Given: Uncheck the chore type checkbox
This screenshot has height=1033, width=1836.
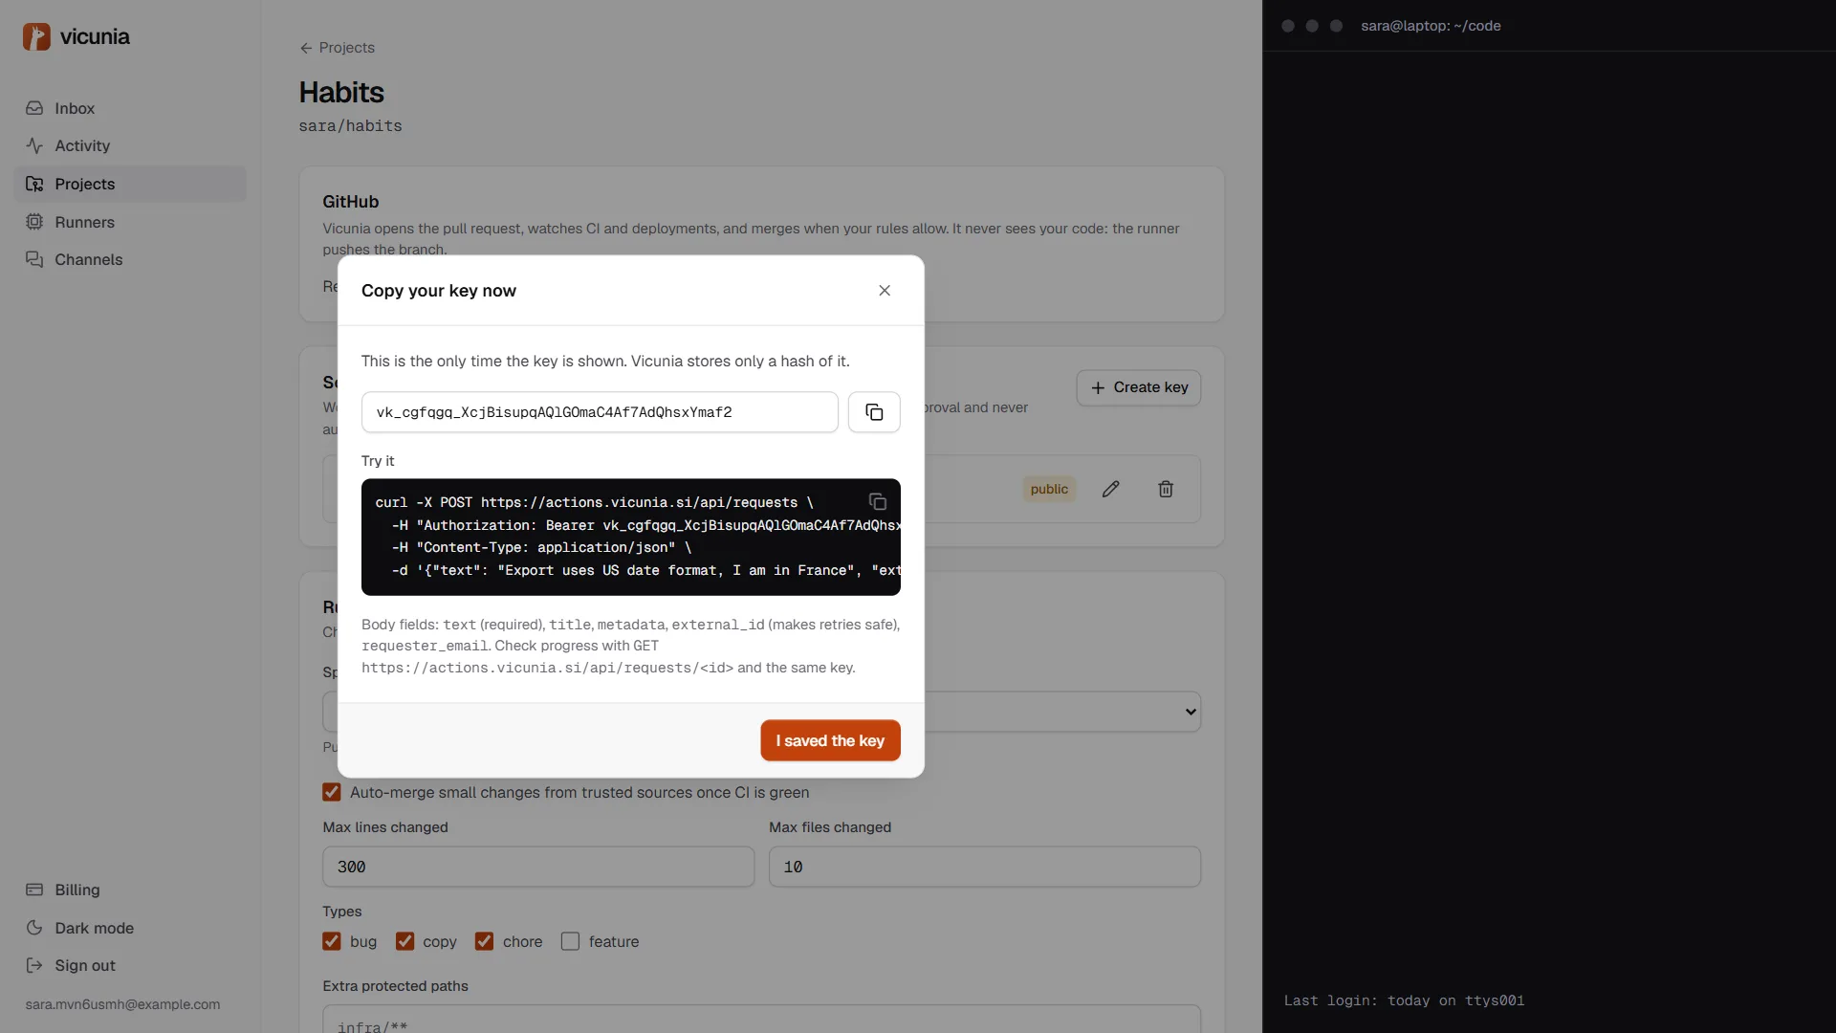Looking at the screenshot, I should [x=485, y=941].
